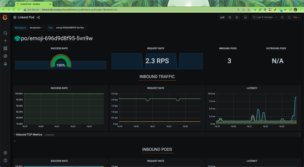Click the Add panel icon

point(222,17)
